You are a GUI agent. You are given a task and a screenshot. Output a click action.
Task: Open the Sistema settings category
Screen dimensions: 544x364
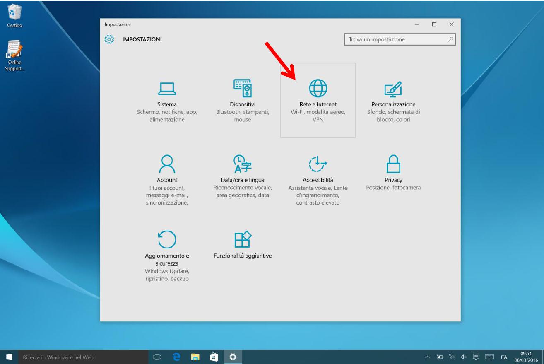click(167, 101)
